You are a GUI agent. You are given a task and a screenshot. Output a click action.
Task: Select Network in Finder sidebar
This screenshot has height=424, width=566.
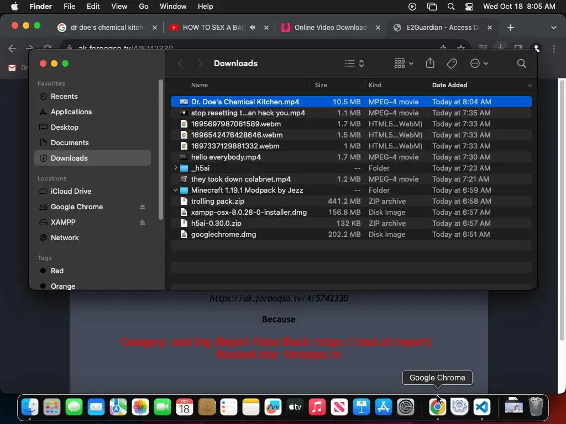[92, 237]
